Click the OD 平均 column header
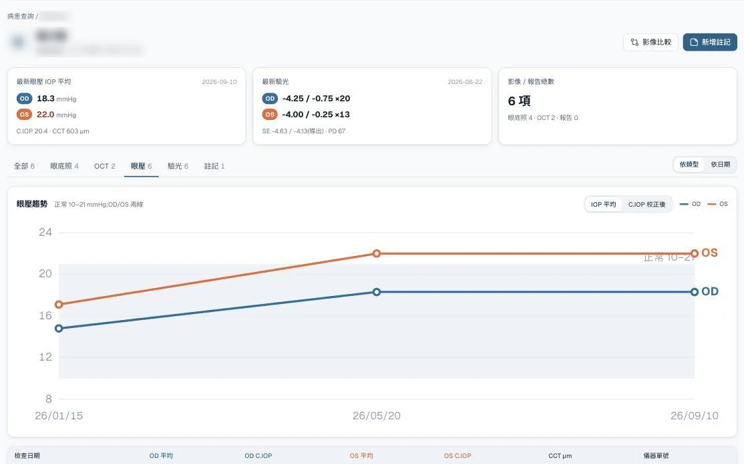Viewport: 744px width, 464px height. click(x=161, y=456)
